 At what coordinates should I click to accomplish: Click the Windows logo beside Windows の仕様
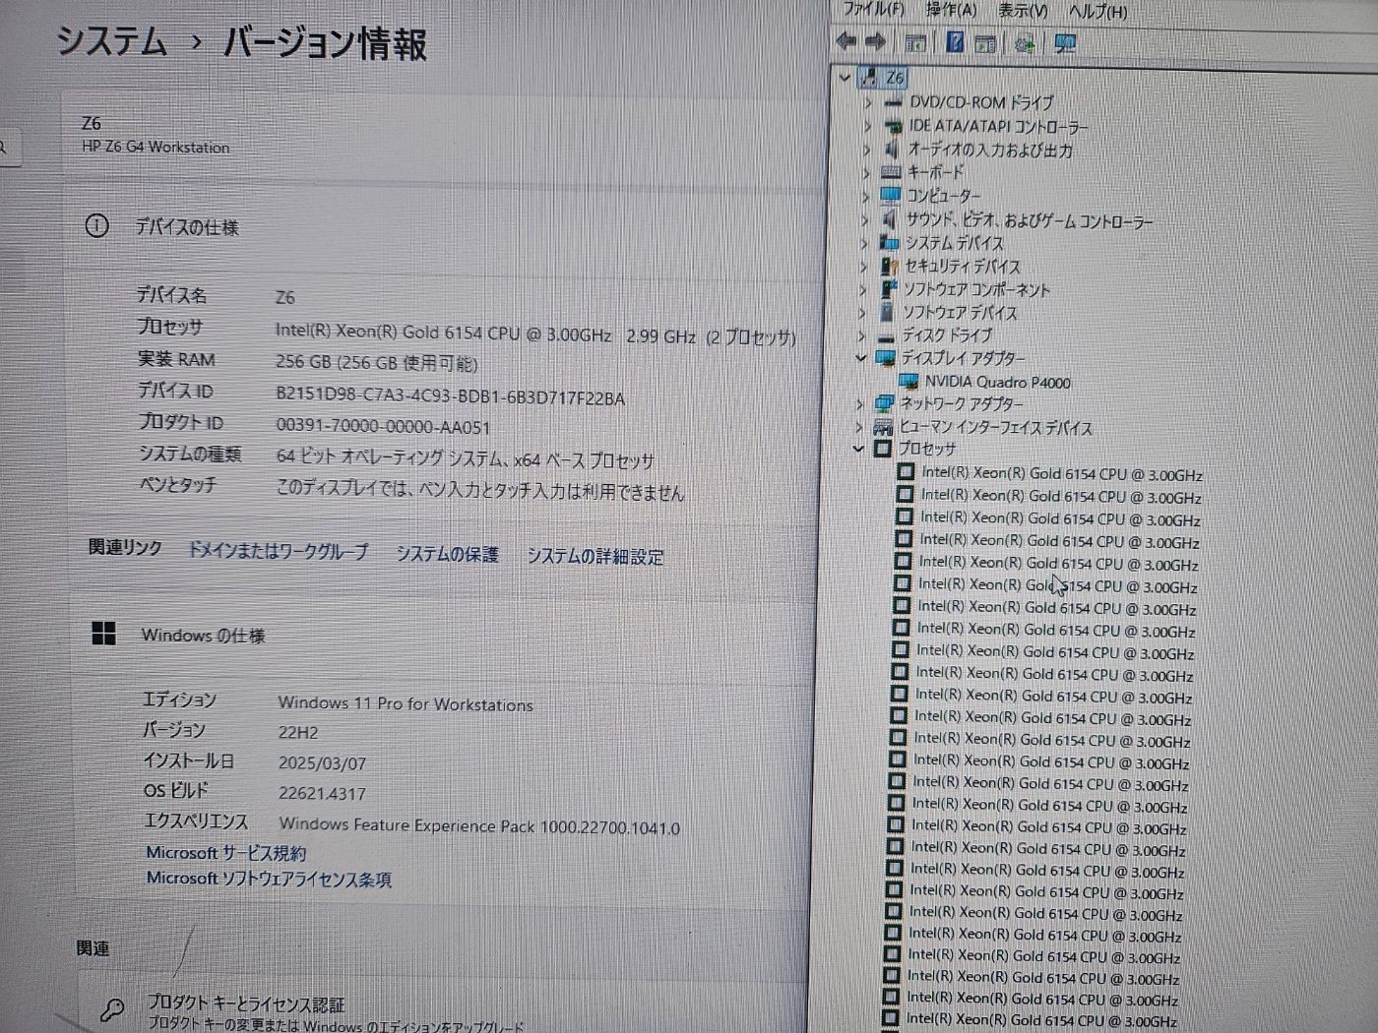[x=103, y=634]
